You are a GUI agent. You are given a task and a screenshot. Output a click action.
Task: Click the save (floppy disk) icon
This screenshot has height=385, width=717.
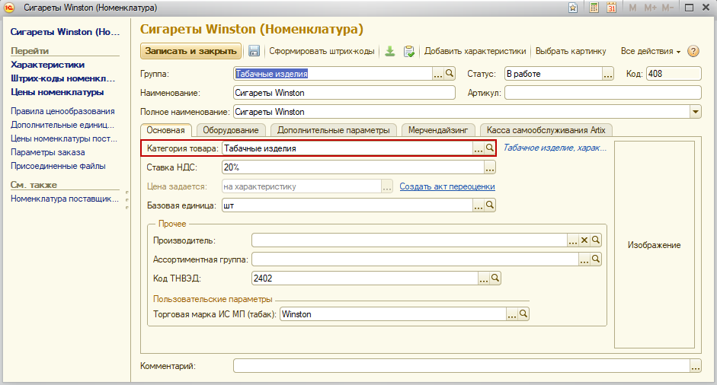click(x=254, y=51)
